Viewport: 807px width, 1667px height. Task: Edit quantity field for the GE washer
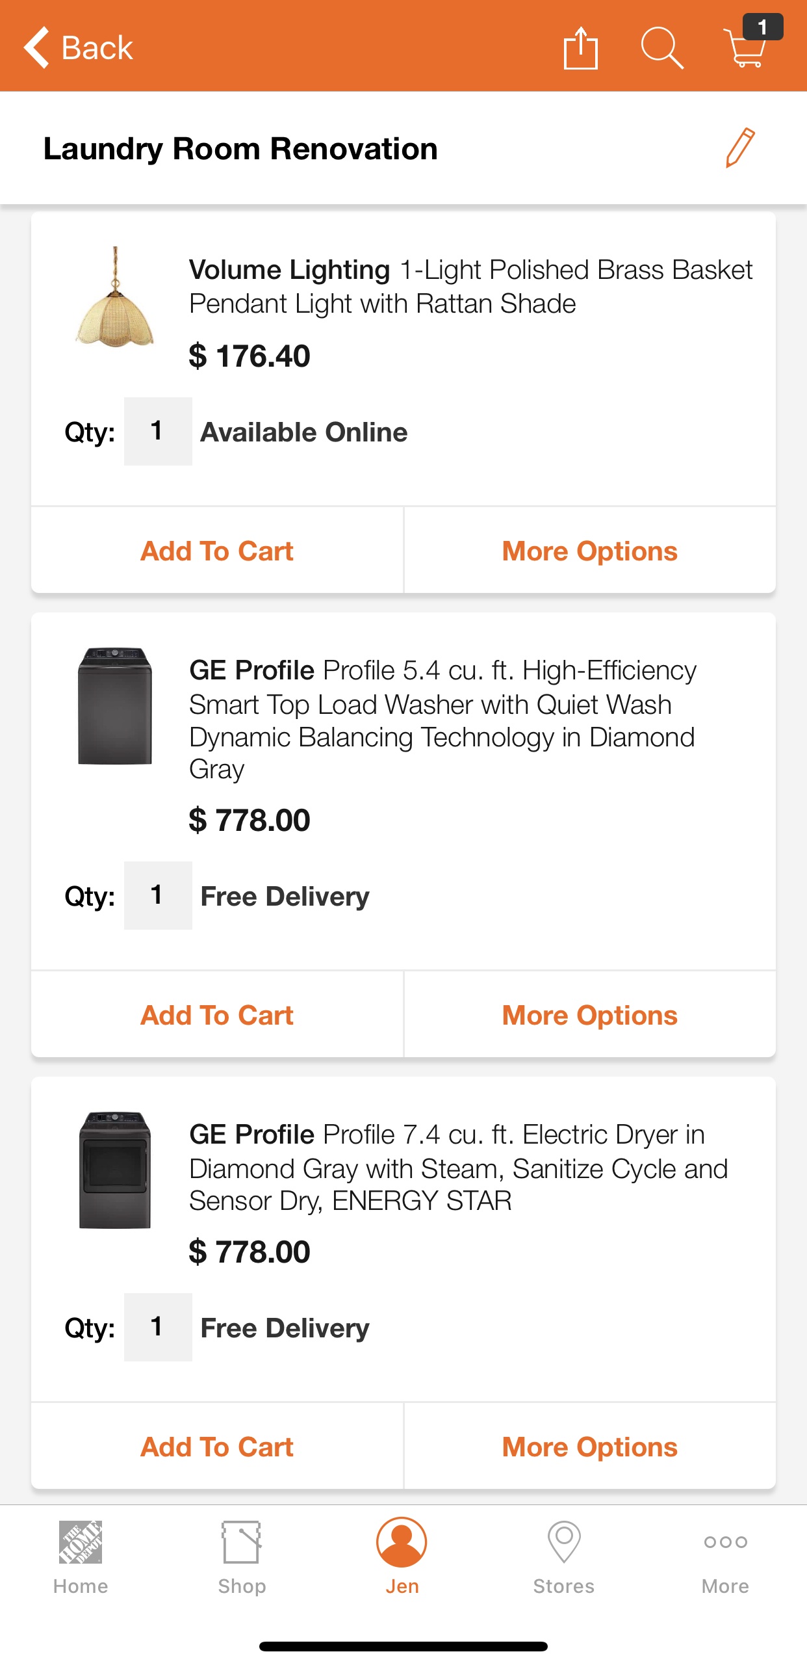157,895
